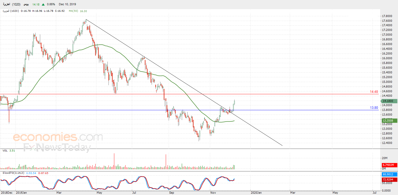Click the VOL panel label
Image resolution: width=398 pixels, height=195 pixels.
pos(5,151)
